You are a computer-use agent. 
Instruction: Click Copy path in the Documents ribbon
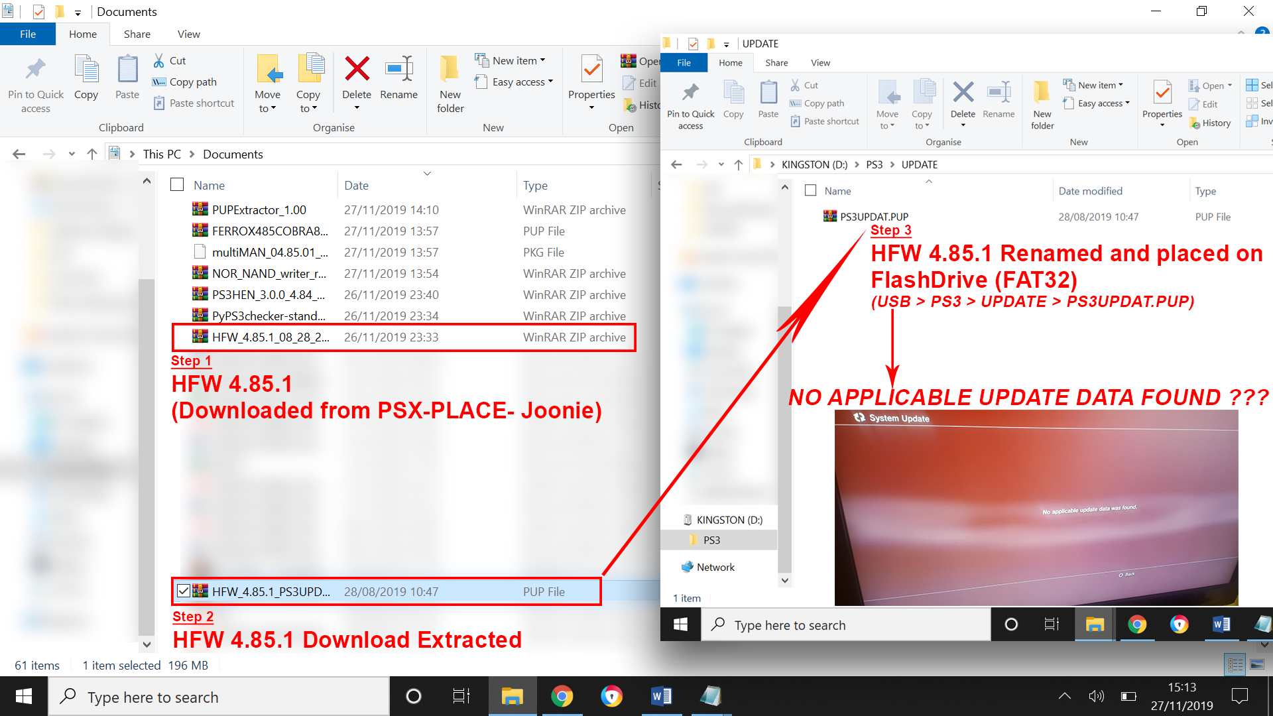[x=185, y=82]
